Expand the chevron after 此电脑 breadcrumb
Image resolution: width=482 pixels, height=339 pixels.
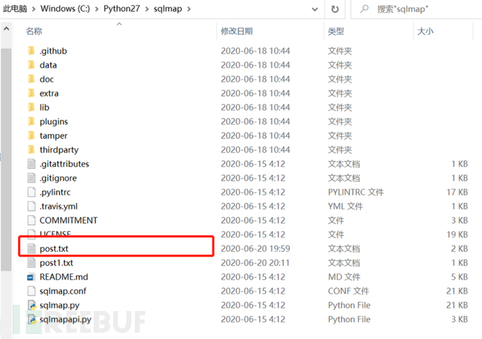coord(34,9)
